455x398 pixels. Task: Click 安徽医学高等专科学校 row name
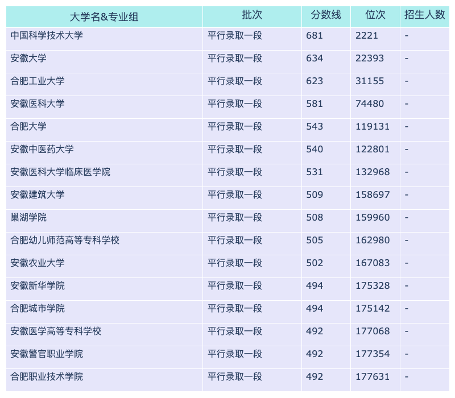[x=56, y=331]
